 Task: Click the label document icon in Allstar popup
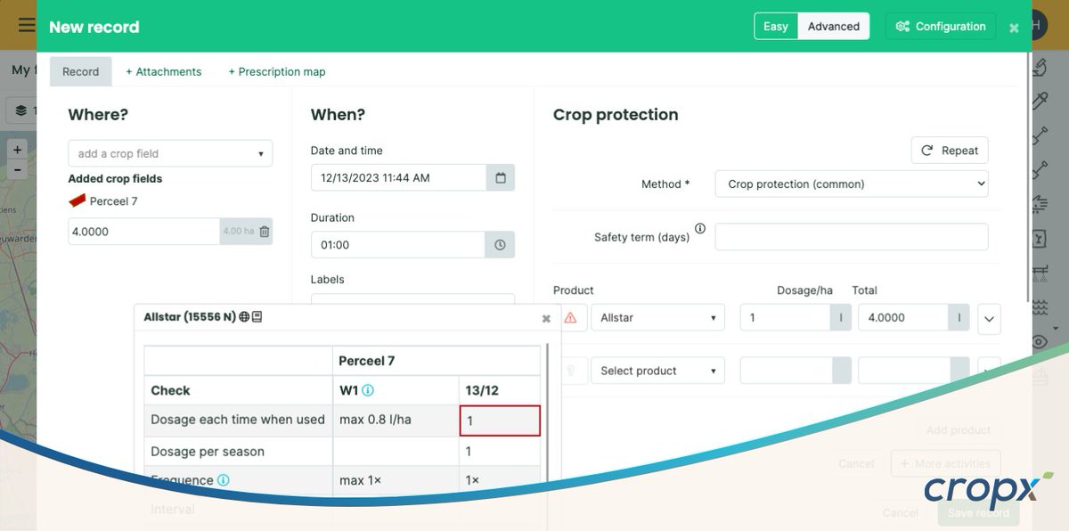click(257, 317)
